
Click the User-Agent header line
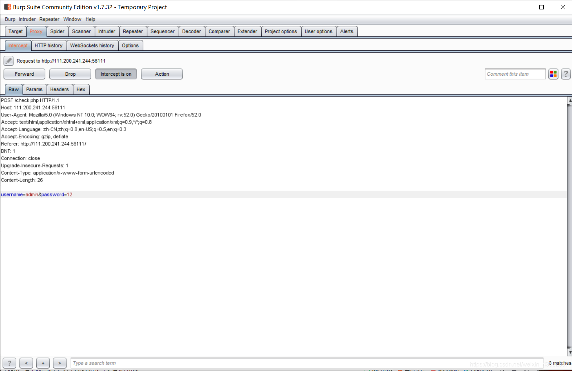coord(101,115)
